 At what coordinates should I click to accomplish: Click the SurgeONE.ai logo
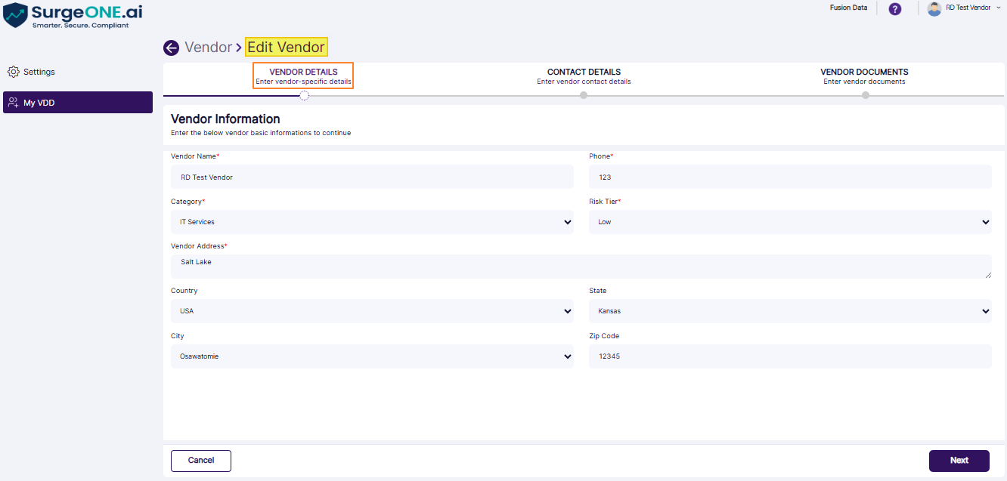73,15
